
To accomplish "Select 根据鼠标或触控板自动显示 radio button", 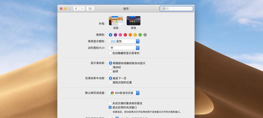I will [x=111, y=63].
